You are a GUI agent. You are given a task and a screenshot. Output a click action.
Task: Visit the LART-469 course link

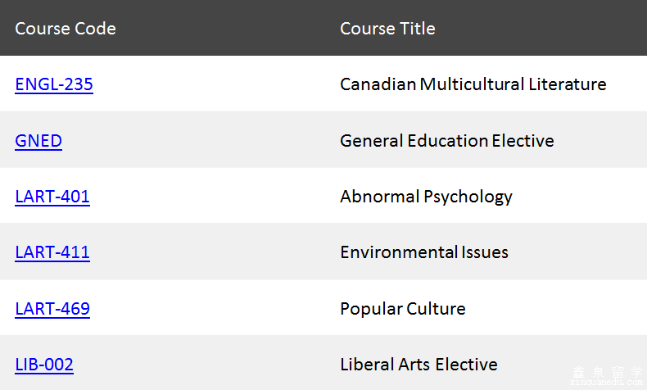tap(52, 309)
